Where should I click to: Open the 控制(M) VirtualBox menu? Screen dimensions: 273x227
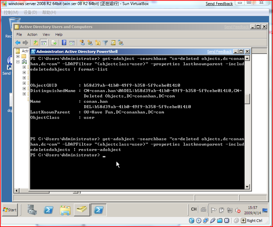(11, 12)
